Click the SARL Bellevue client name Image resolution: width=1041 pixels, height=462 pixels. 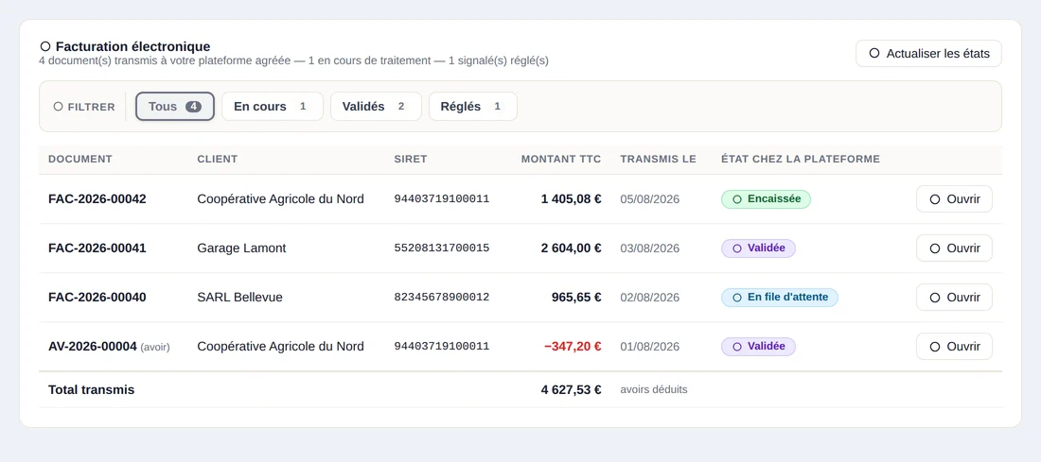(x=239, y=297)
